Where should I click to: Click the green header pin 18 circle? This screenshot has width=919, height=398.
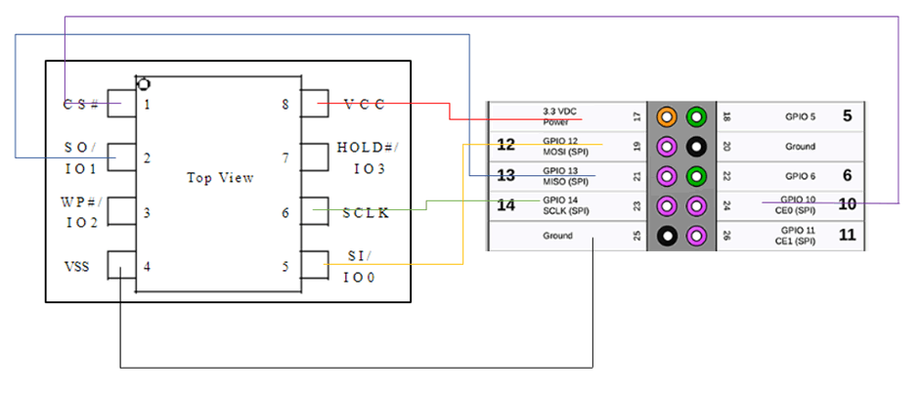pos(696,116)
